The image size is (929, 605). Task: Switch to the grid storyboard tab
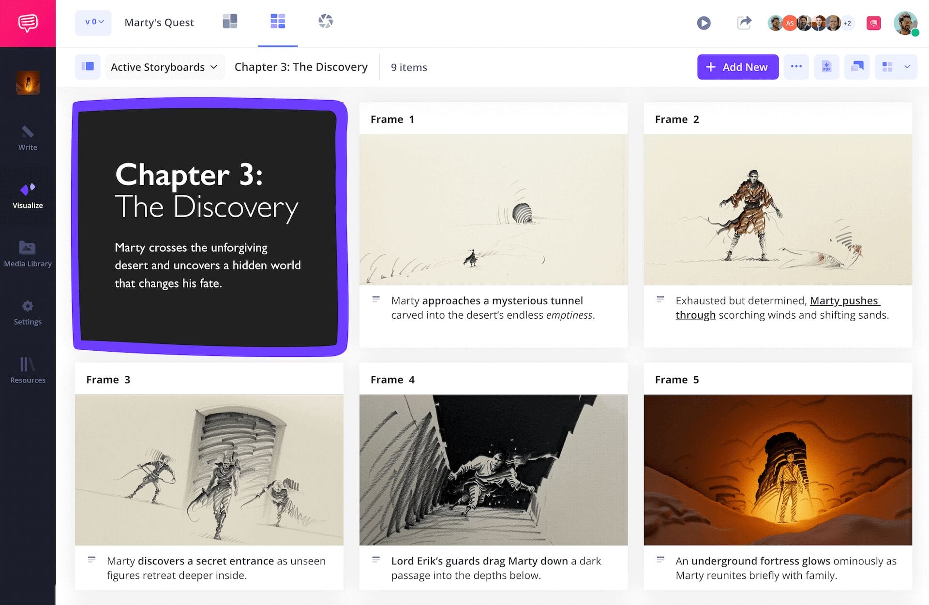point(278,21)
